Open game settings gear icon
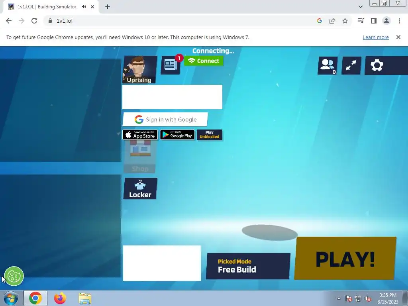This screenshot has height=306, width=408. pos(377,66)
